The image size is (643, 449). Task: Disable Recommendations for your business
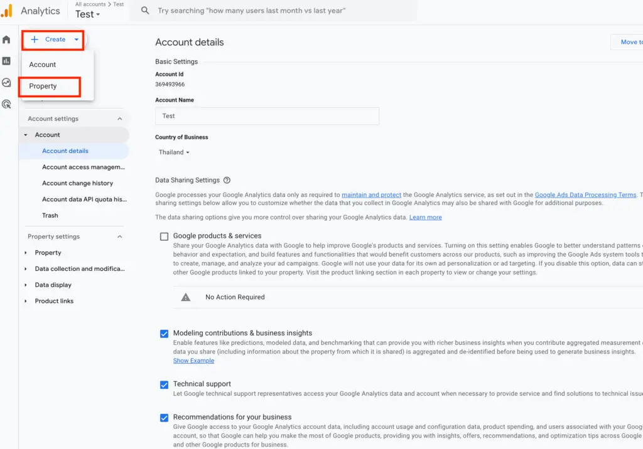[164, 418]
